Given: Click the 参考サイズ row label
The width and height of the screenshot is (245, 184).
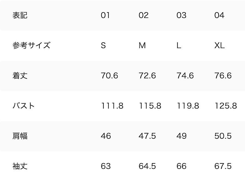Looking at the screenshot, I should tap(31, 45).
